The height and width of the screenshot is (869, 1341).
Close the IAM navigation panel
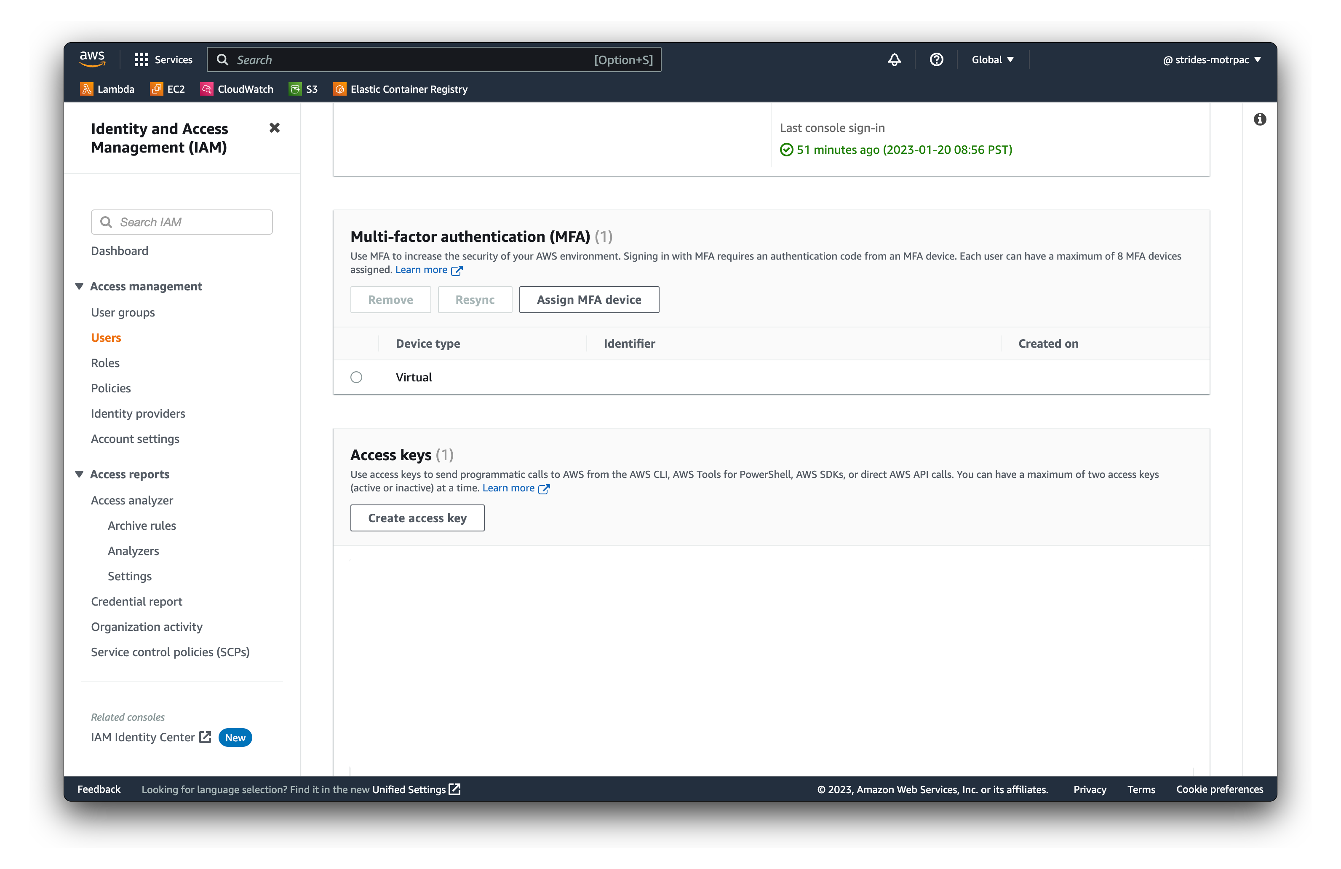point(275,128)
